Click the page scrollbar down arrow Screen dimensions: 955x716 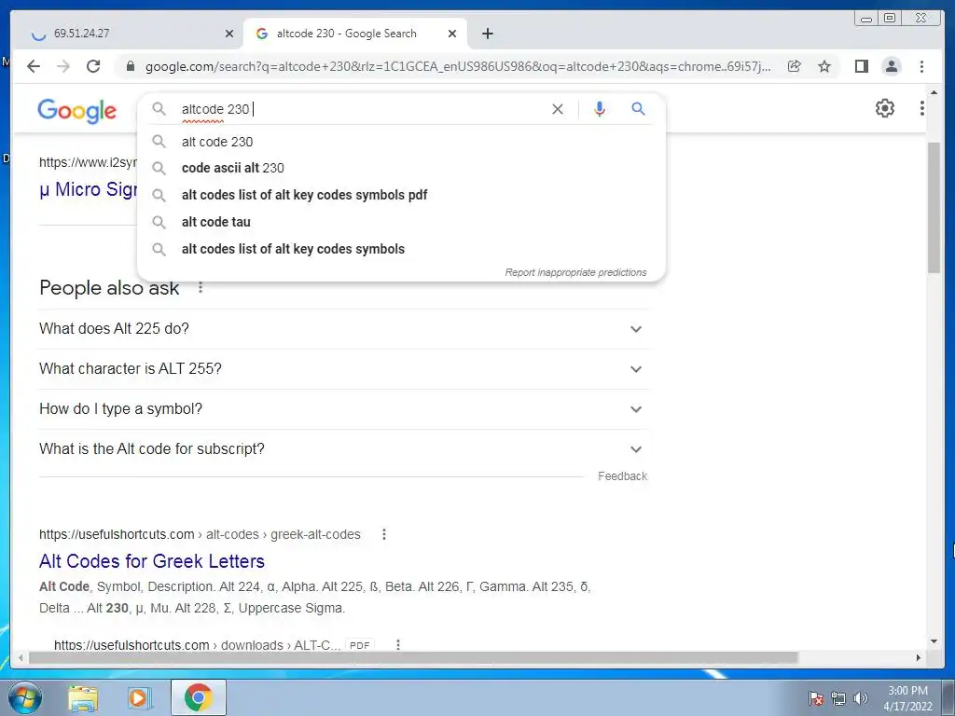[934, 641]
